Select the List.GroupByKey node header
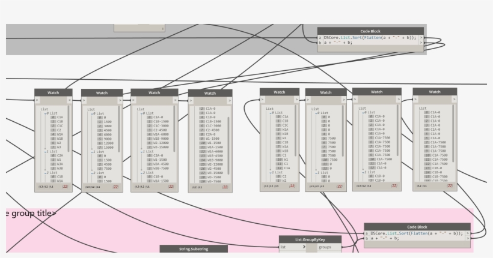 pyautogui.click(x=310, y=239)
